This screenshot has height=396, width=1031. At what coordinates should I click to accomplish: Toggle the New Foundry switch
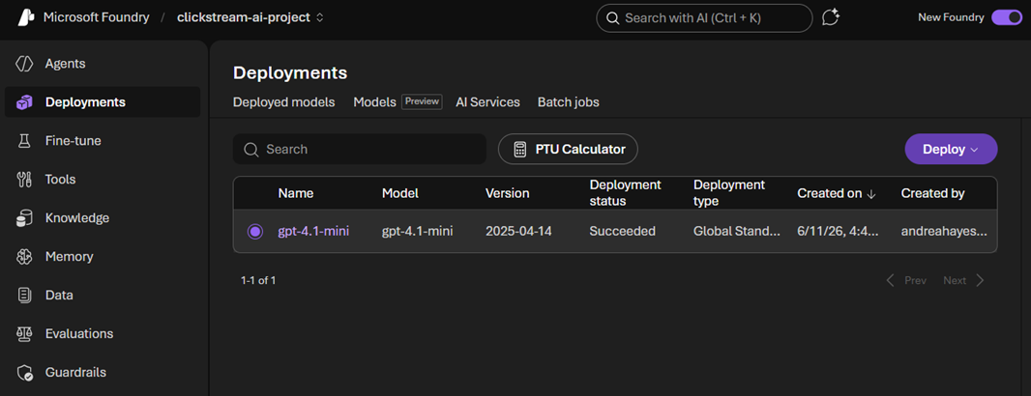1006,17
